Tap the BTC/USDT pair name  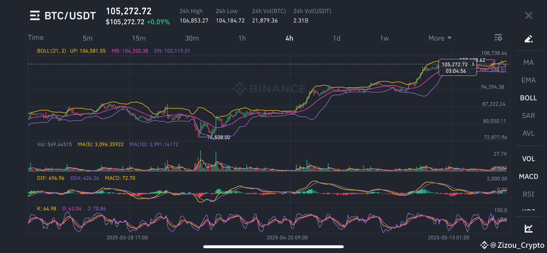click(70, 16)
